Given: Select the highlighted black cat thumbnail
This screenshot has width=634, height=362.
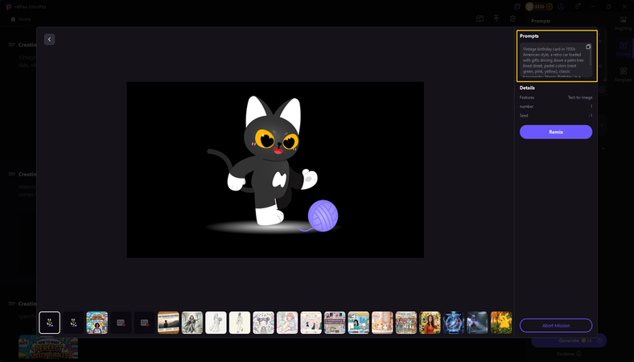Looking at the screenshot, I should [x=50, y=323].
